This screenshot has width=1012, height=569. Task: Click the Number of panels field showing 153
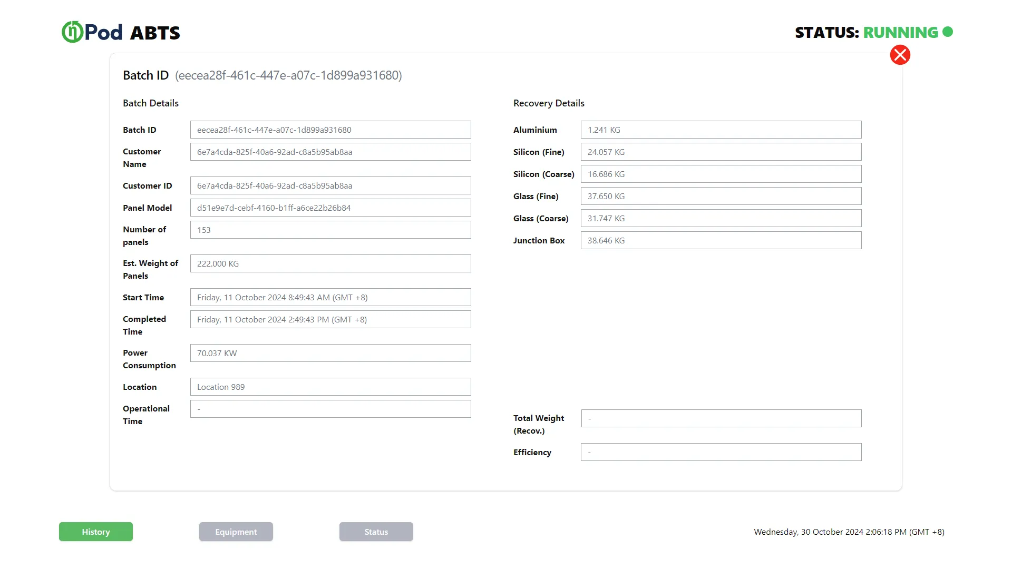(330, 230)
